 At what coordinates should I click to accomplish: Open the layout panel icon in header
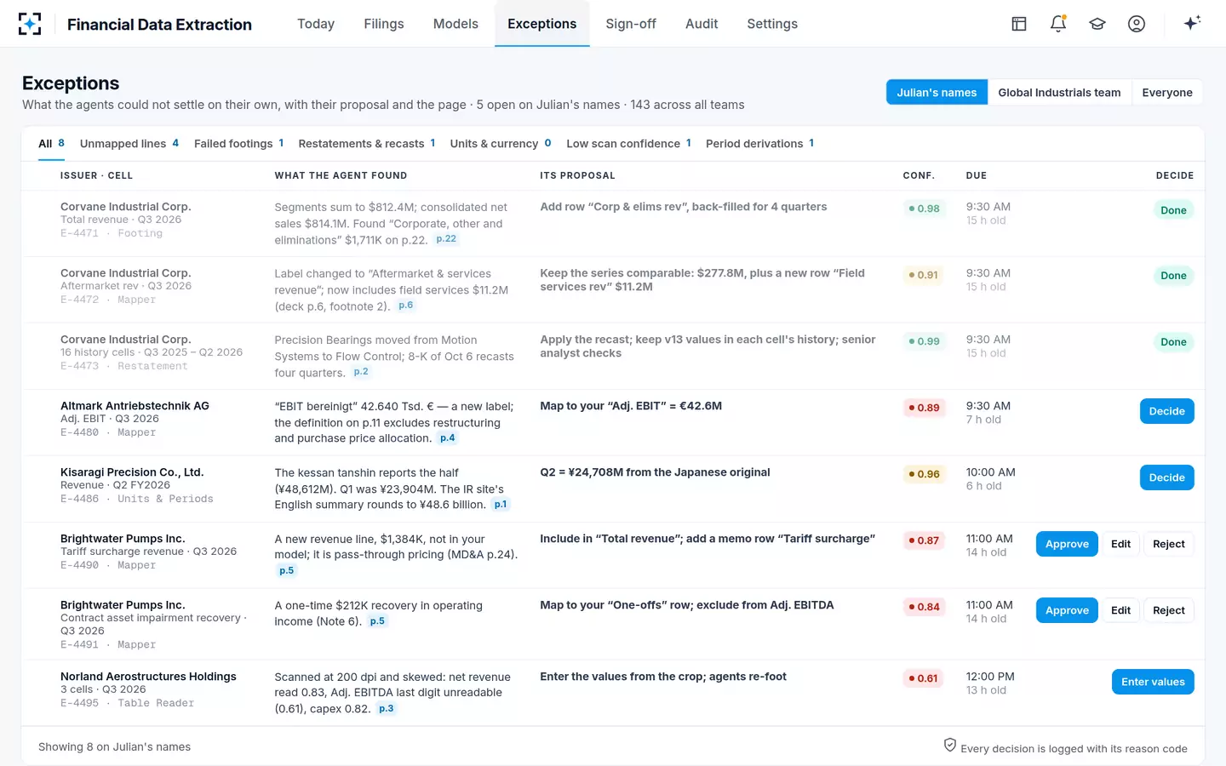(x=1019, y=24)
